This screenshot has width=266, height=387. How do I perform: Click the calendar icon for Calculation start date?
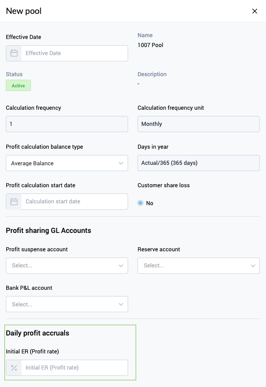[13, 202]
